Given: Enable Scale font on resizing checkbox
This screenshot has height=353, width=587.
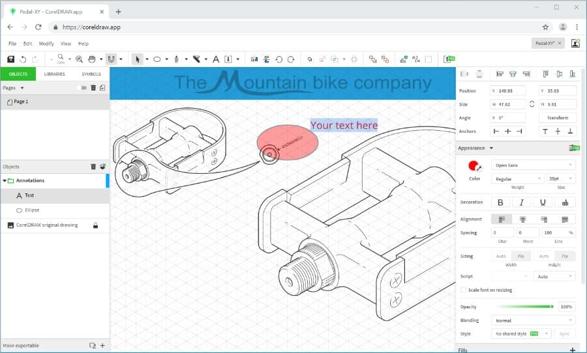Looking at the screenshot, I should click(x=463, y=290).
